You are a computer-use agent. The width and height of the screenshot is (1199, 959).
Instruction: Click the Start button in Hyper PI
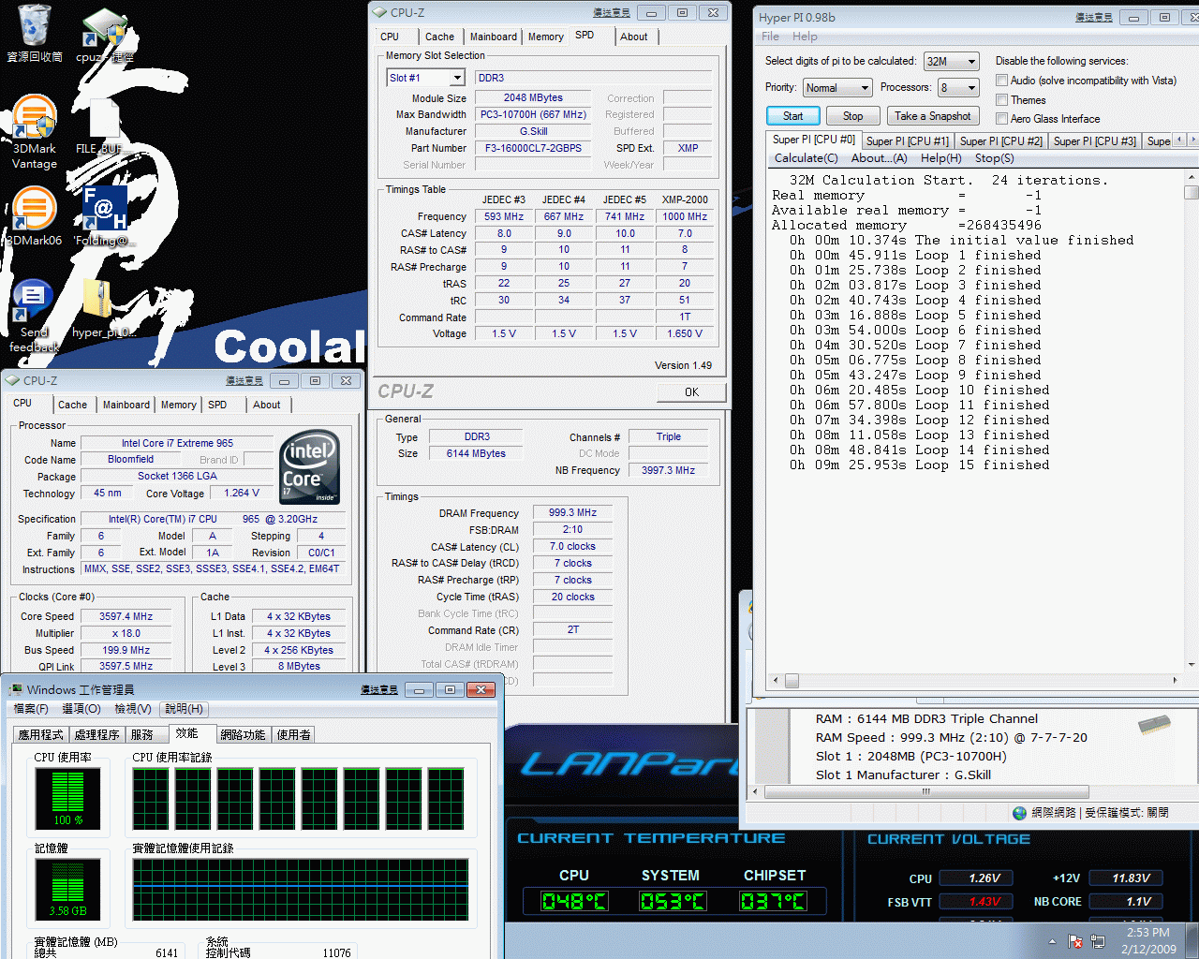[792, 116]
